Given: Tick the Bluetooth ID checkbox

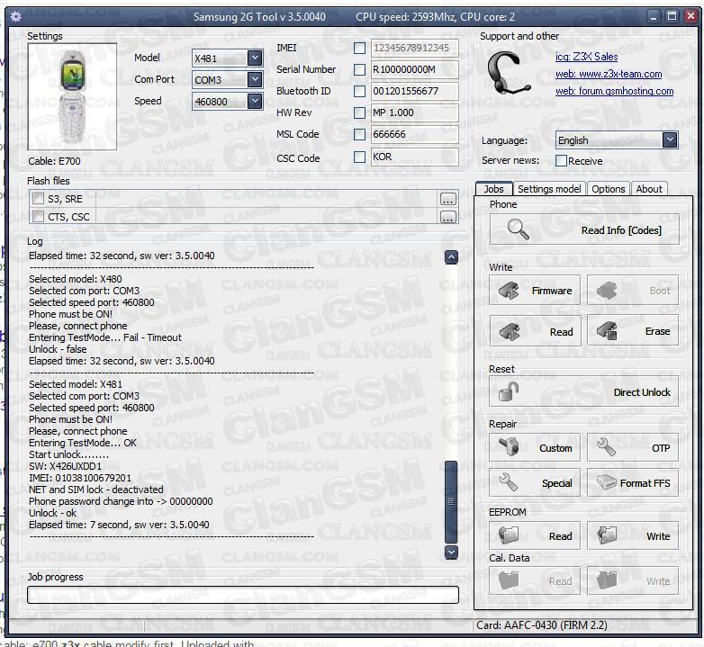Looking at the screenshot, I should (x=359, y=91).
